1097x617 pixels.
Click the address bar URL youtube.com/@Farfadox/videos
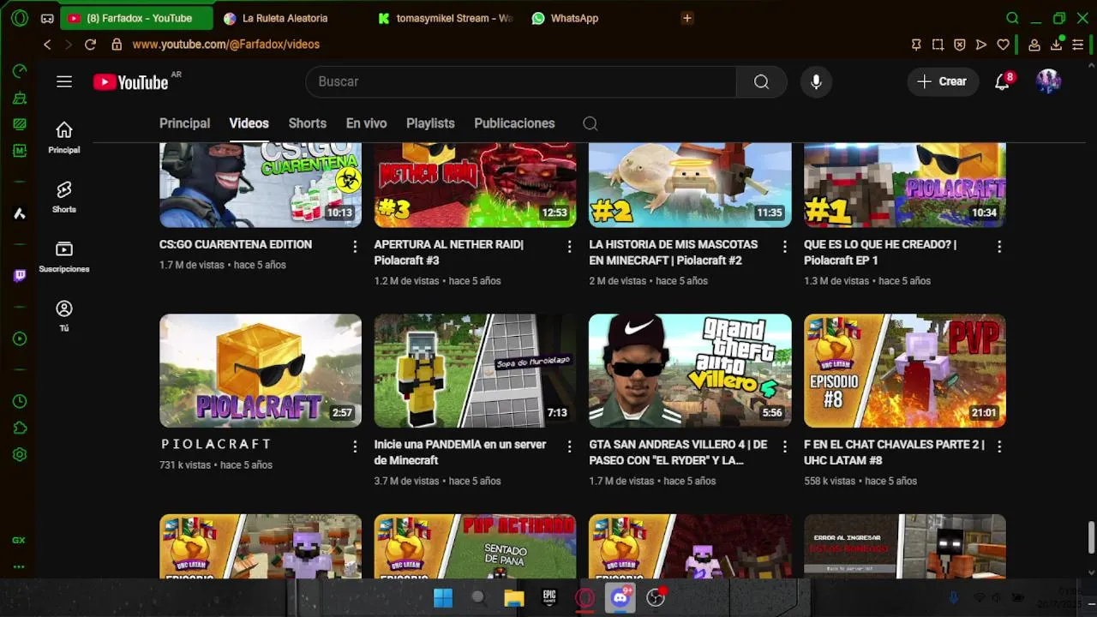[x=226, y=45]
